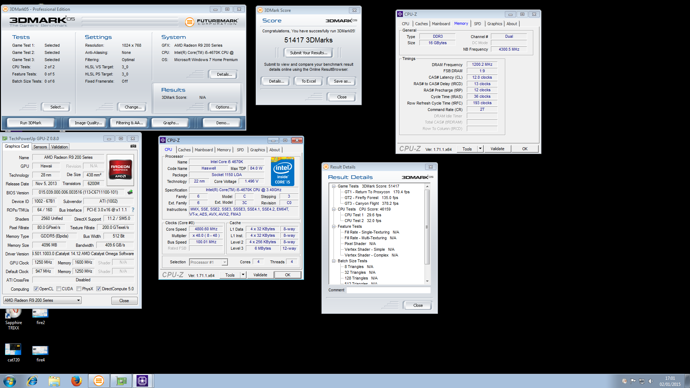The height and width of the screenshot is (388, 690).
Task: Toggle the DirectCompute 5.0 checkbox
Action: click(x=98, y=288)
